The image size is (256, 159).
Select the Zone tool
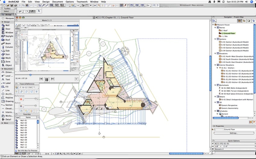click(7, 61)
